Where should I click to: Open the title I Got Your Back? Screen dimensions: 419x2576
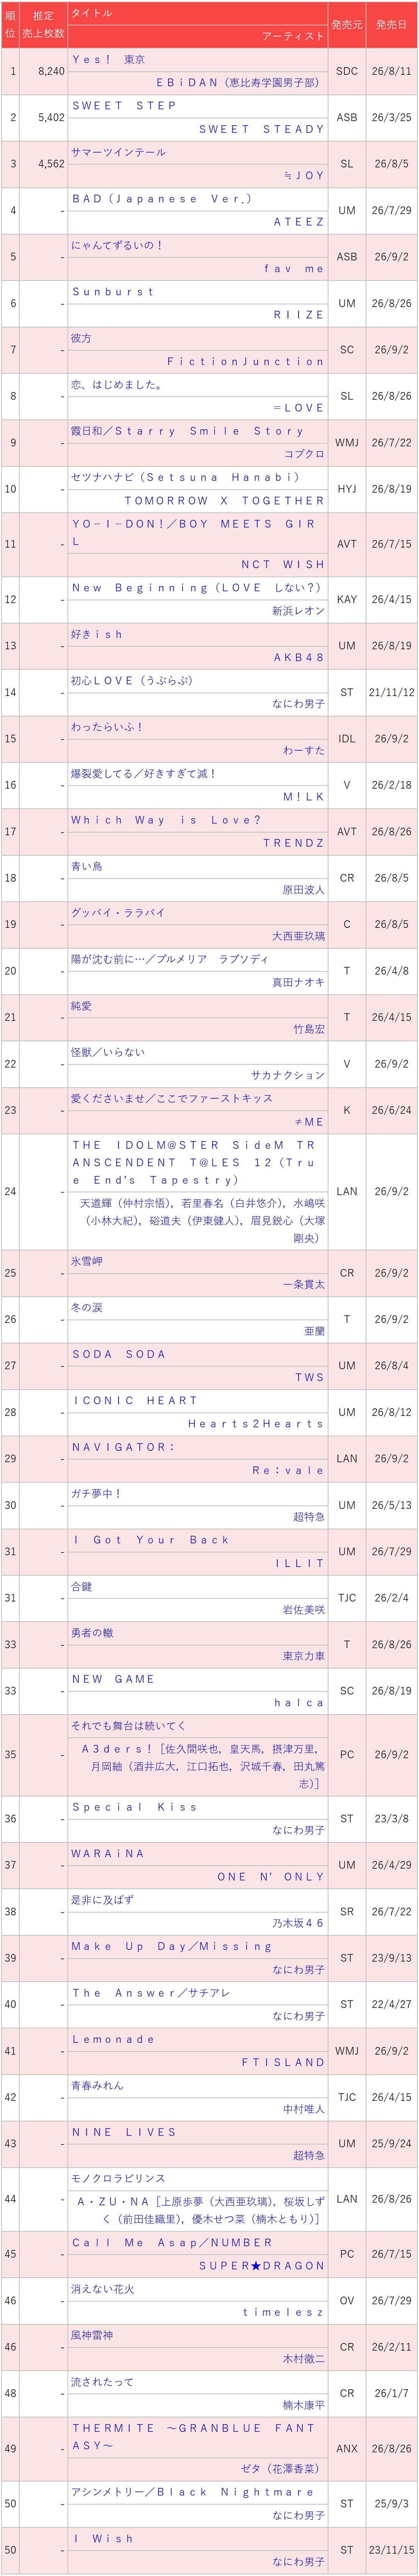(151, 1540)
